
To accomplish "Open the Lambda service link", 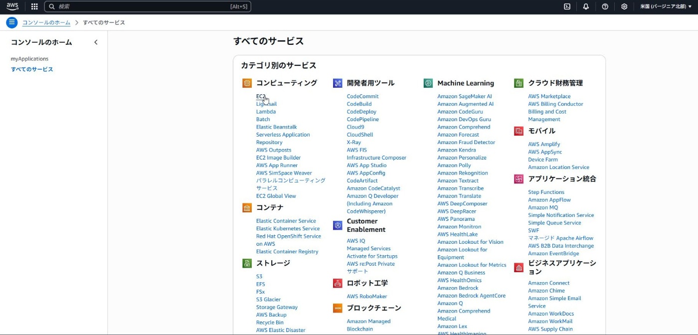I will pyautogui.click(x=266, y=112).
